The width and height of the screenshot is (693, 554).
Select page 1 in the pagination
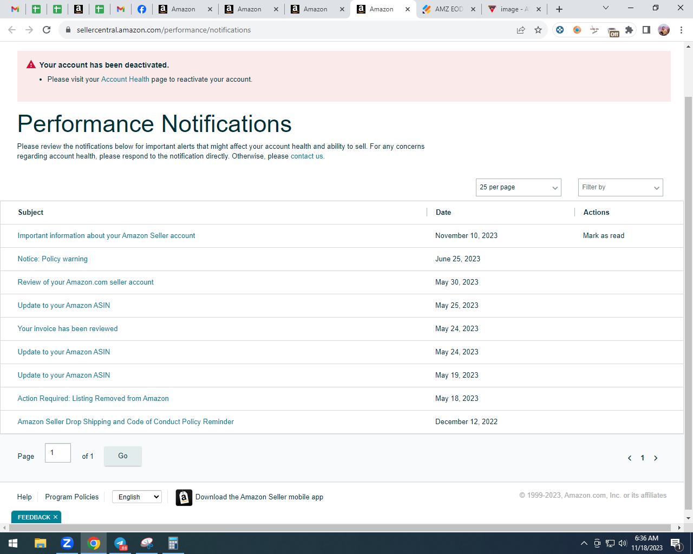pos(643,458)
